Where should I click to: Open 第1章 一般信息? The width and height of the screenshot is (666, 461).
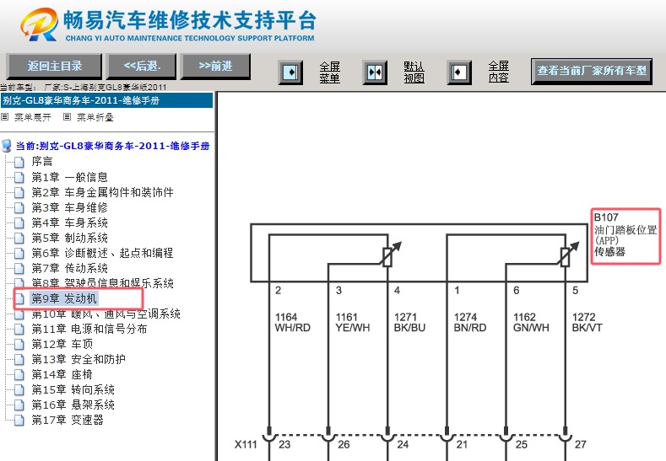pos(70,177)
